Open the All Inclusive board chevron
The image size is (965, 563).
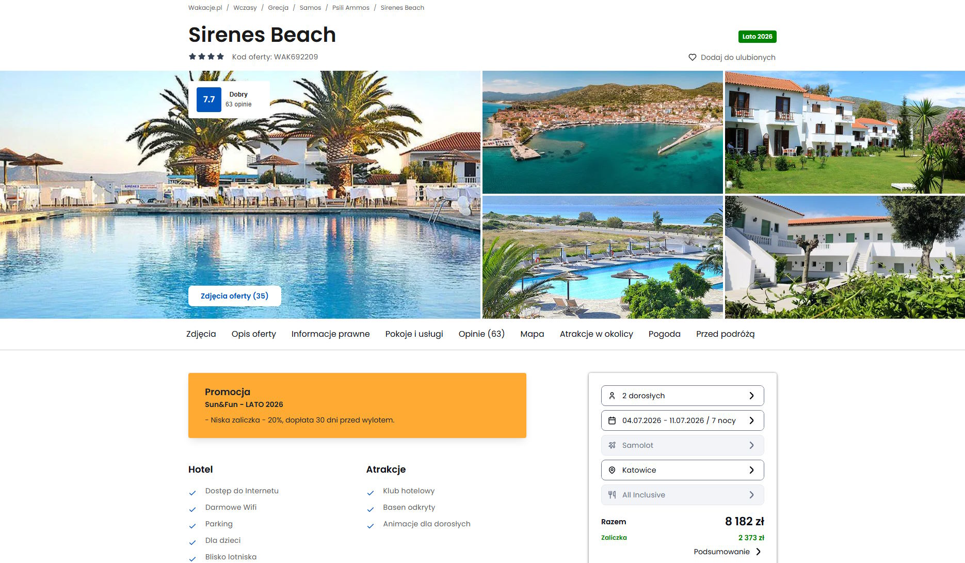[752, 495]
